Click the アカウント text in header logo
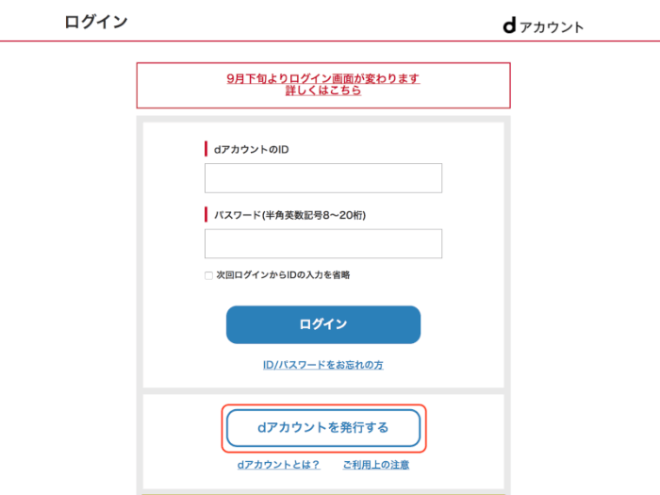 coord(552,26)
